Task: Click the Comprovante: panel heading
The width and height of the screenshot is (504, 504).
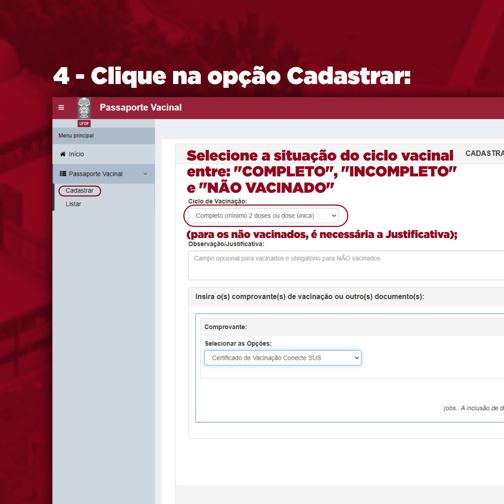Action: point(226,327)
